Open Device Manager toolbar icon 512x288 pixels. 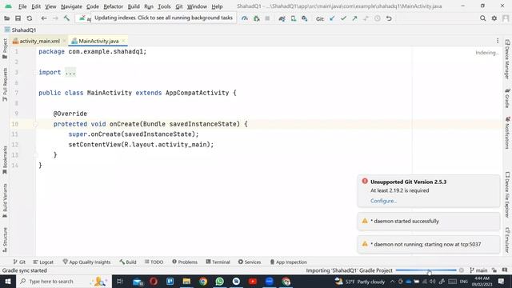[x=294, y=18]
